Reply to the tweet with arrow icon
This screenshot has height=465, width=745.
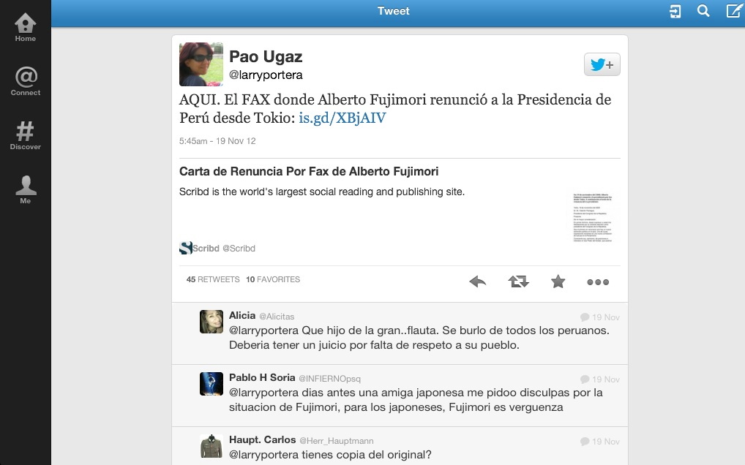(x=477, y=281)
